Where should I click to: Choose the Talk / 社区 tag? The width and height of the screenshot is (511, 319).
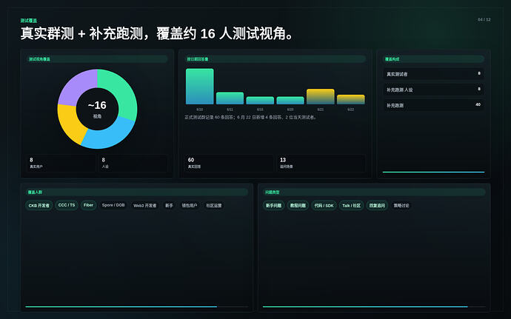click(x=351, y=206)
